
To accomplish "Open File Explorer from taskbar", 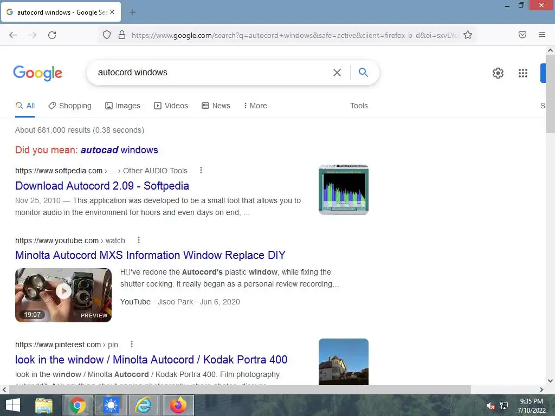I will click(x=44, y=405).
